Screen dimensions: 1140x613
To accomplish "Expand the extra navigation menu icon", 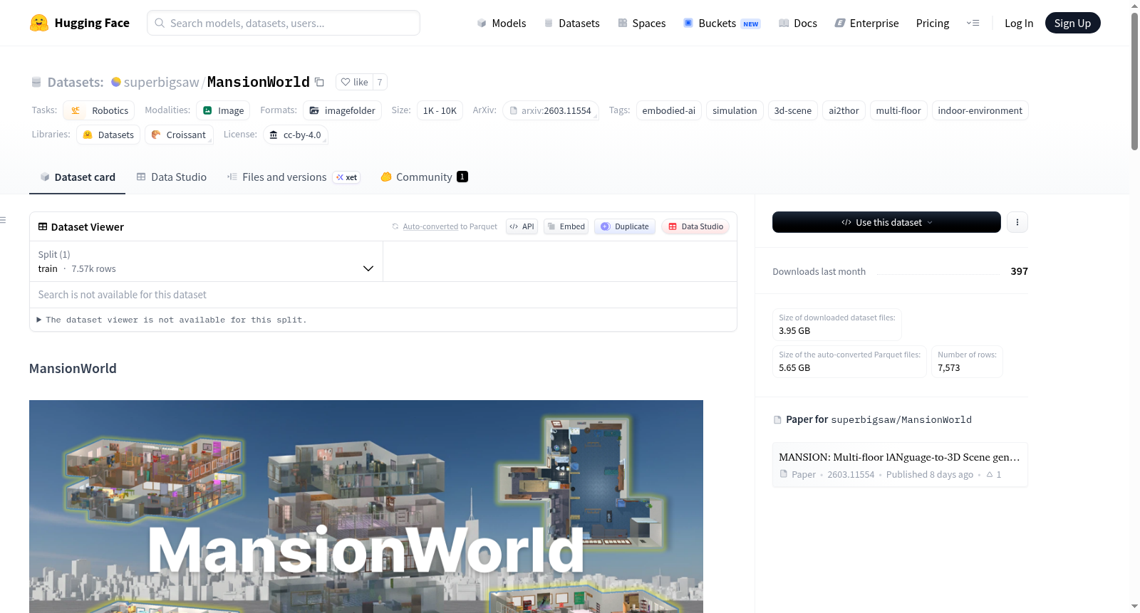I will 973,23.
